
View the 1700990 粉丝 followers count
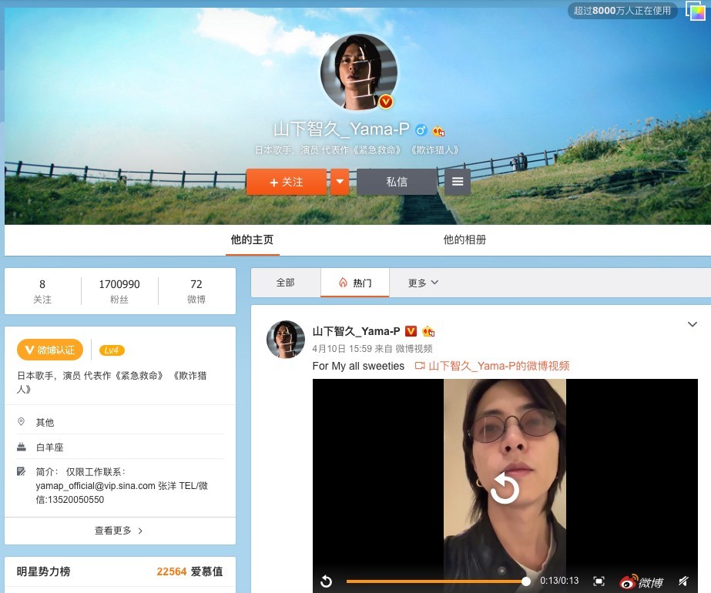point(119,291)
